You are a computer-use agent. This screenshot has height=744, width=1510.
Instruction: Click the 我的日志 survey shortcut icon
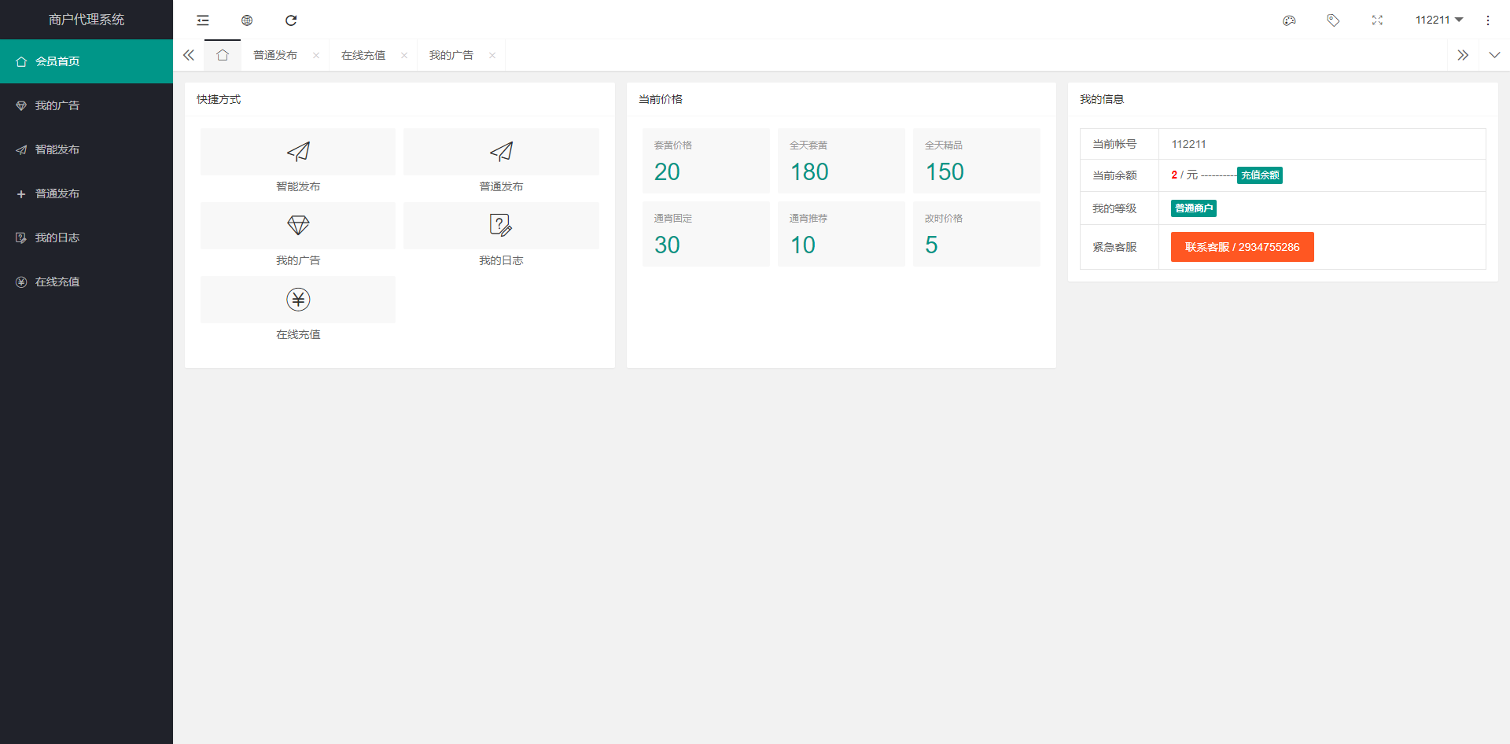pos(501,226)
